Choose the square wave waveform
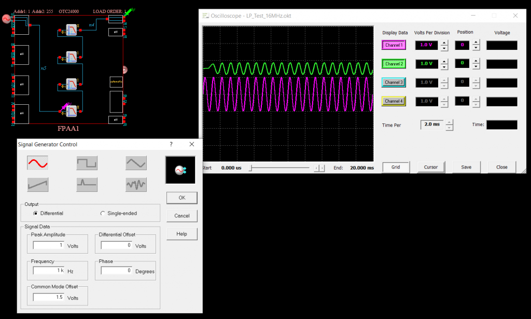 [87, 163]
